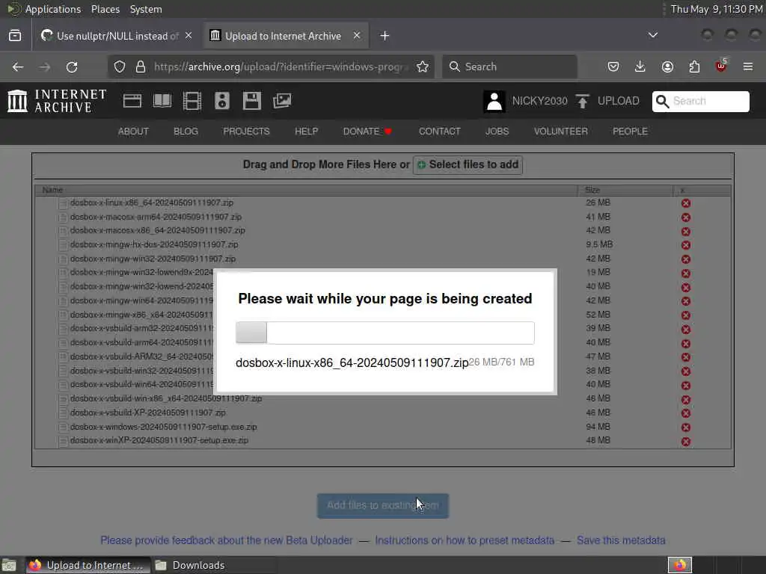Viewport: 766px width, 574px height.
Task: Open the PEOPLE menu item
Action: [x=630, y=132]
